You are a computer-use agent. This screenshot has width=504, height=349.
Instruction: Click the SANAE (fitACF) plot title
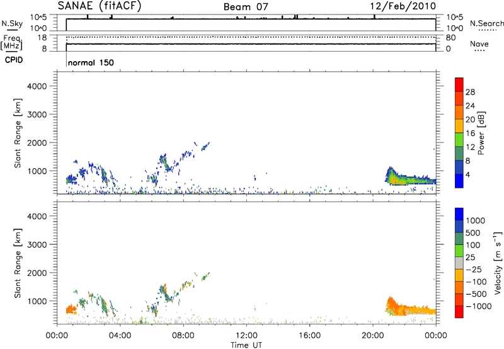pyautogui.click(x=100, y=6)
